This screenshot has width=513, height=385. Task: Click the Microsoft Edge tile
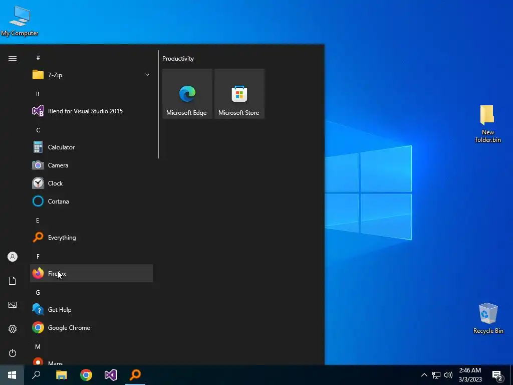coord(187,94)
